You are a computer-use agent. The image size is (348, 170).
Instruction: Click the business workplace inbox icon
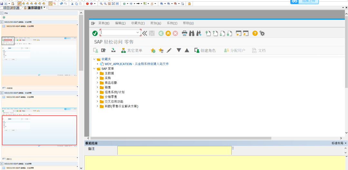(113, 50)
